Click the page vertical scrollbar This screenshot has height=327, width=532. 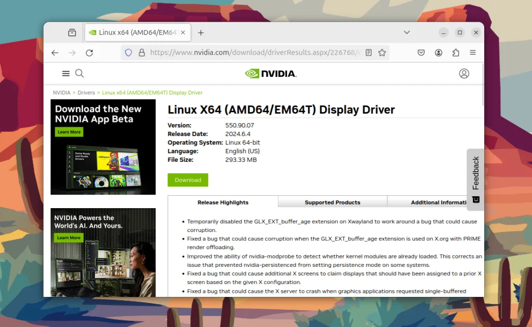483,85
